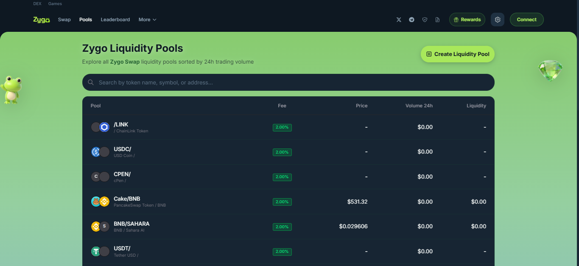Viewport: 579px width, 266px height.
Task: Click the 2.00% fee badge for USDC/
Action: tap(282, 152)
